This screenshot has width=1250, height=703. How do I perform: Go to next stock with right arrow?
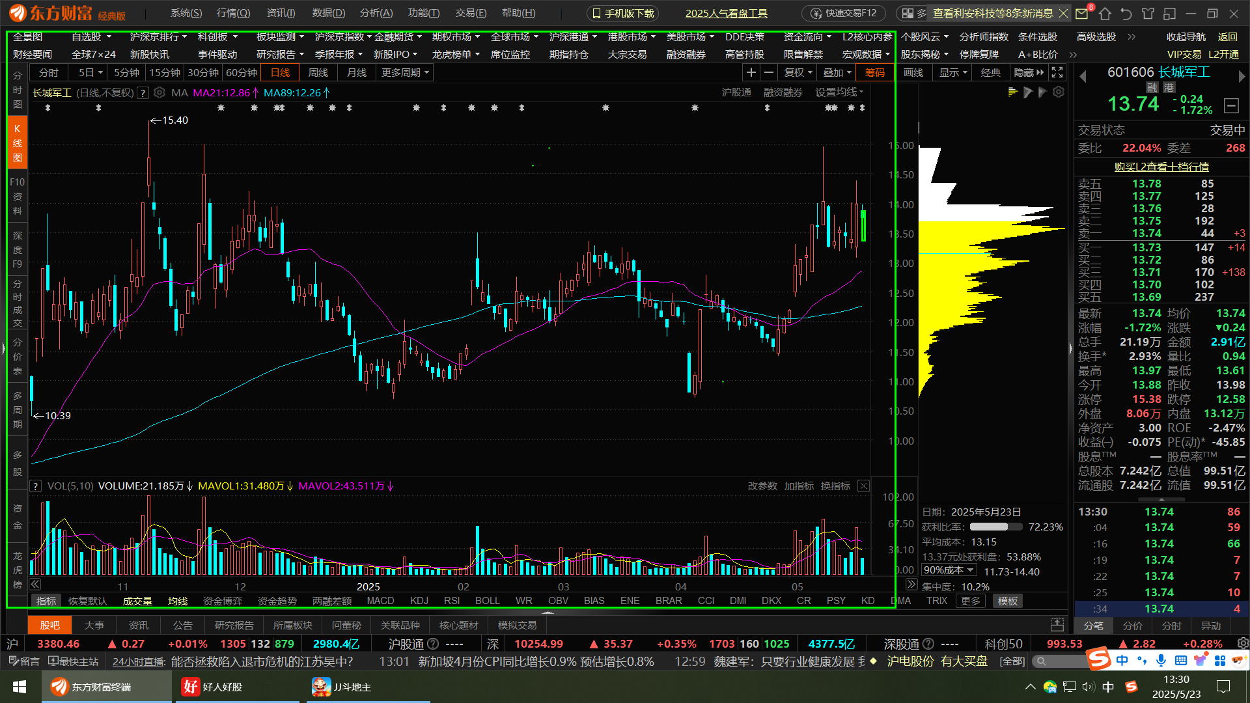pyautogui.click(x=1241, y=76)
